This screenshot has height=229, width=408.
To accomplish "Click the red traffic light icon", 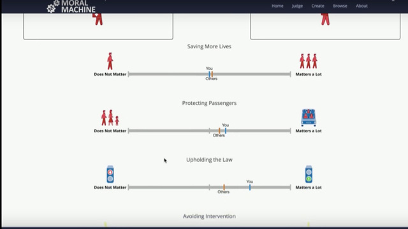I will point(110,174).
